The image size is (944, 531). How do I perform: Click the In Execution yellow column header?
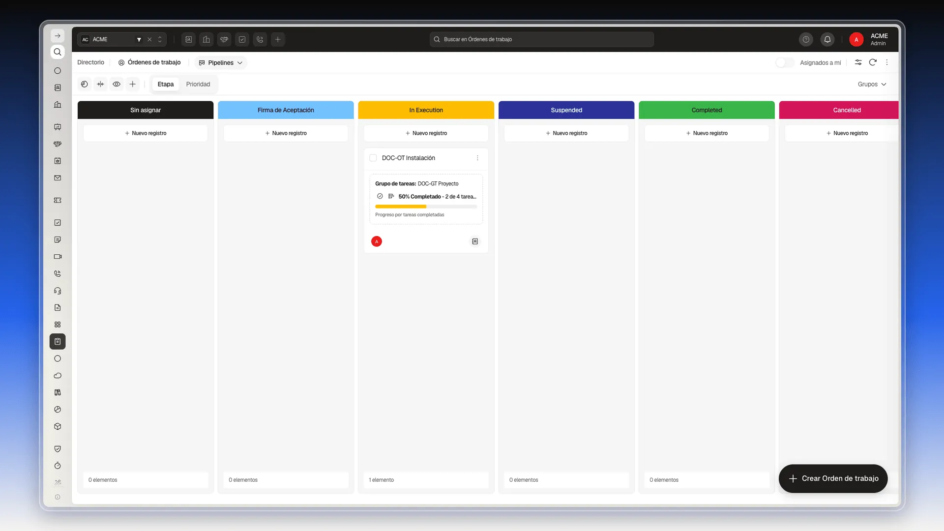click(x=426, y=110)
